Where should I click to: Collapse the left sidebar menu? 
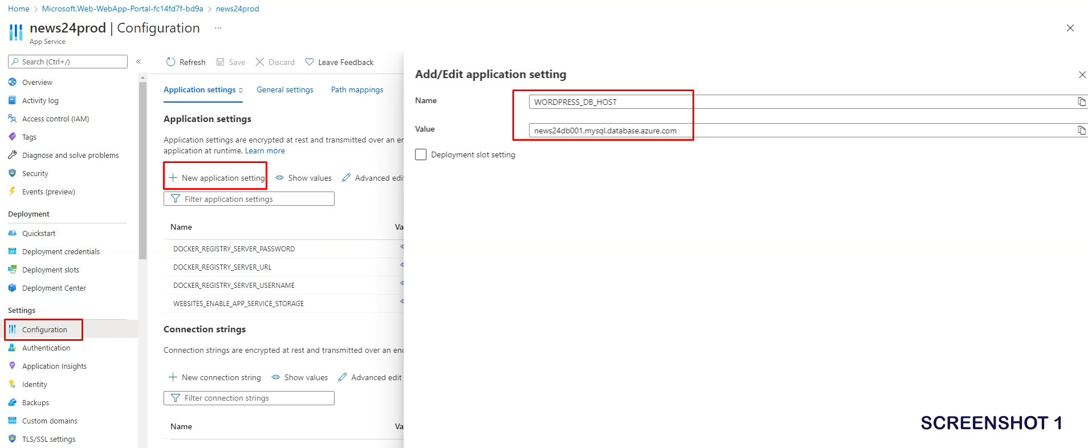tap(138, 62)
